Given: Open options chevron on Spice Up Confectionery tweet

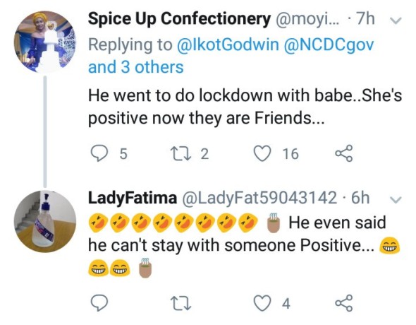Looking at the screenshot, I should (x=396, y=20).
